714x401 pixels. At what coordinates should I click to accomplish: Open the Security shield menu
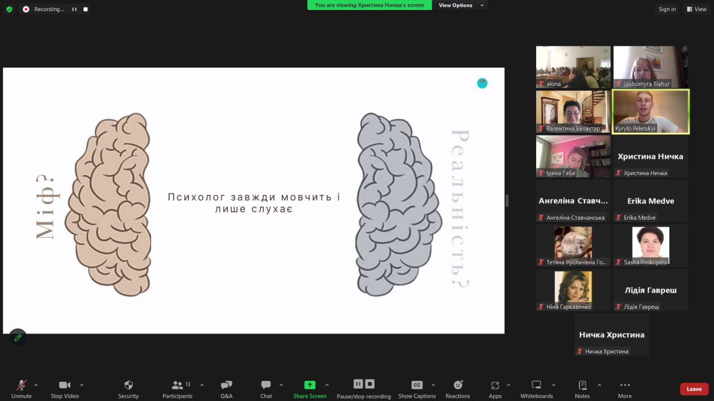coord(128,389)
